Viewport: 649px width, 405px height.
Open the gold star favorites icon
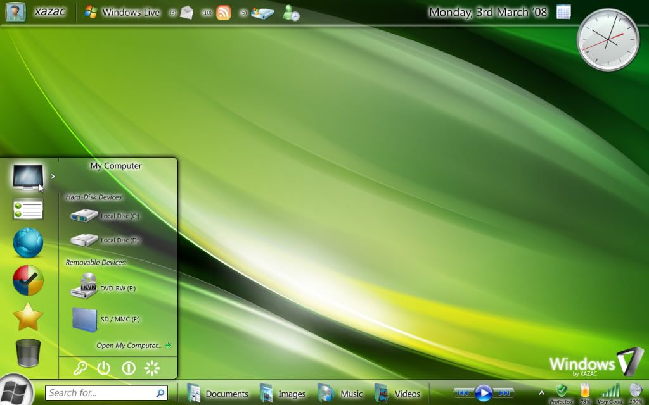(x=28, y=316)
